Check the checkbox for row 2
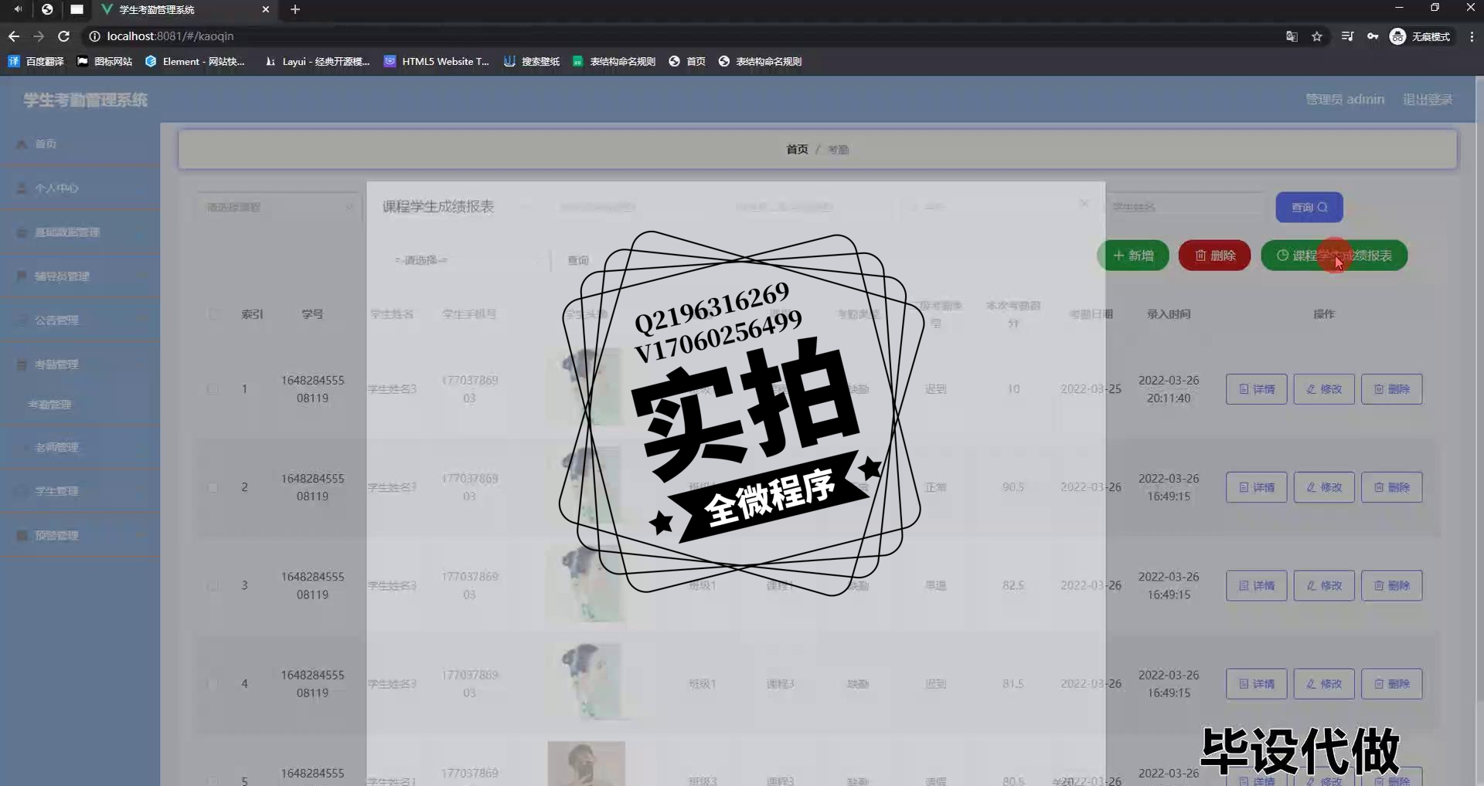 pos(213,487)
